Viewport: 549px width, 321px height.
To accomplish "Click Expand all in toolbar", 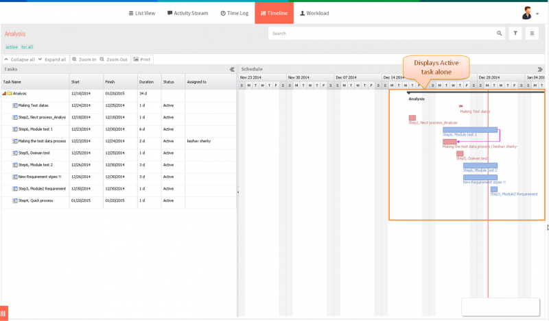I will coord(53,60).
